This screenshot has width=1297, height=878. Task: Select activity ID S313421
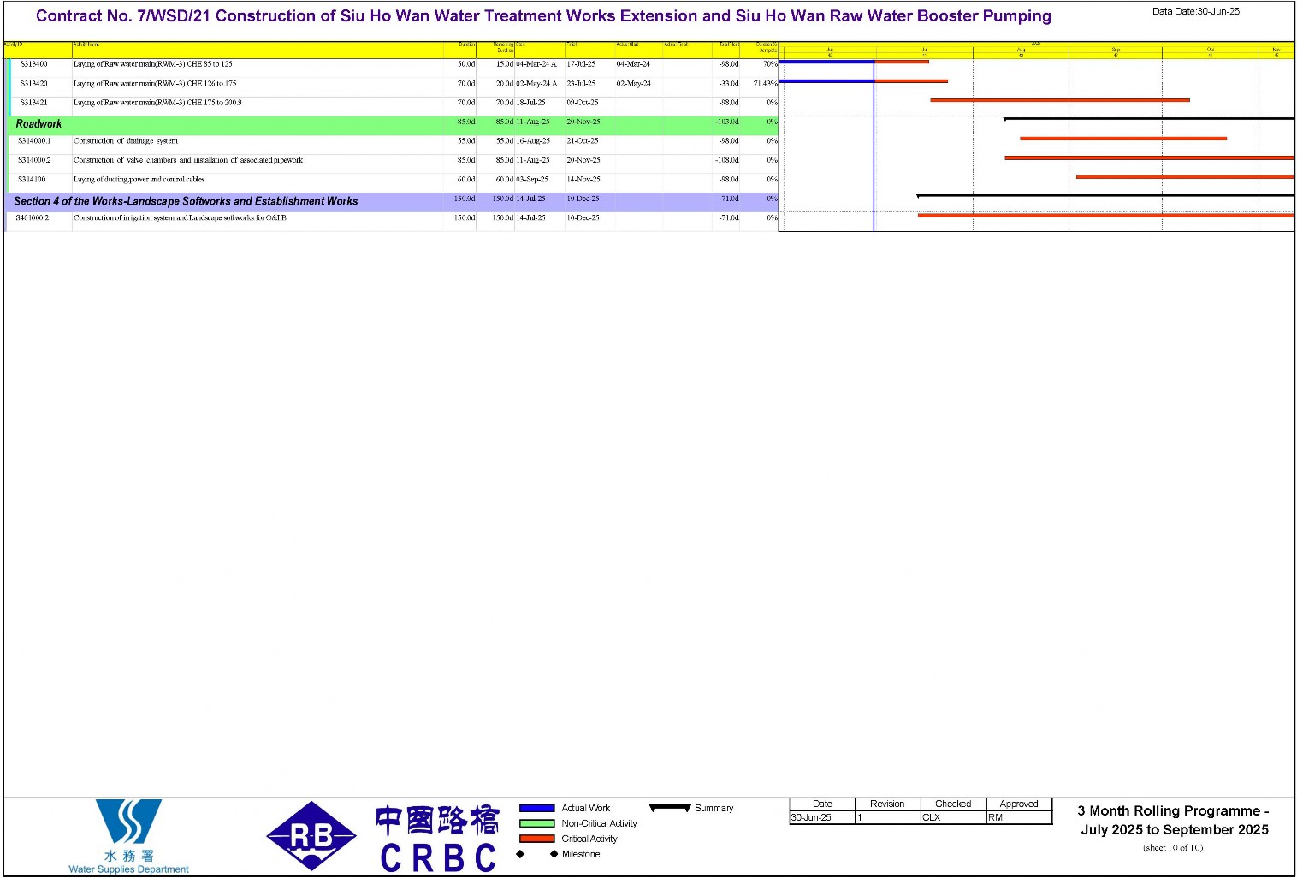[34, 103]
